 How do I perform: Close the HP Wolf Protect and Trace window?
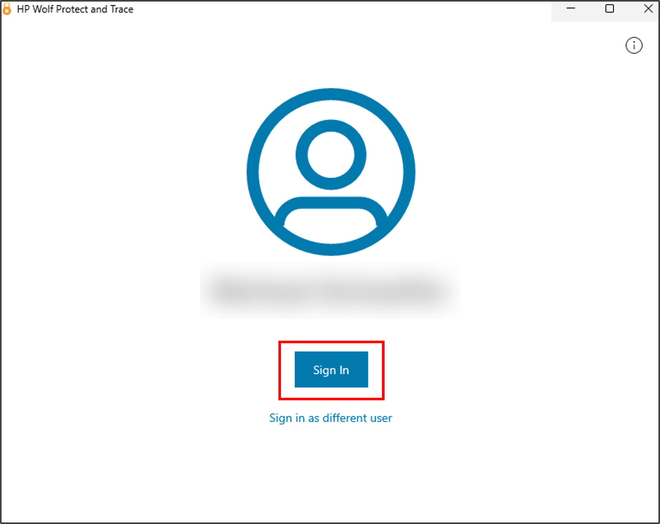[648, 9]
